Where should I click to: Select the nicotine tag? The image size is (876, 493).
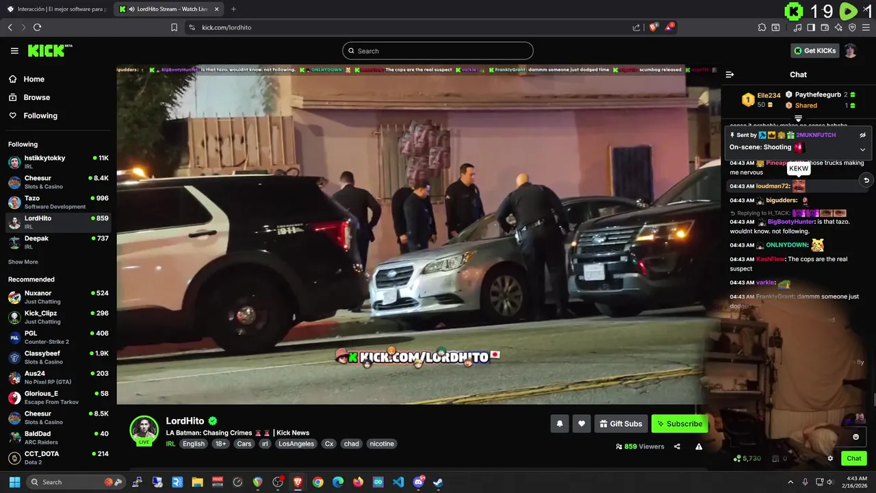[x=382, y=444]
